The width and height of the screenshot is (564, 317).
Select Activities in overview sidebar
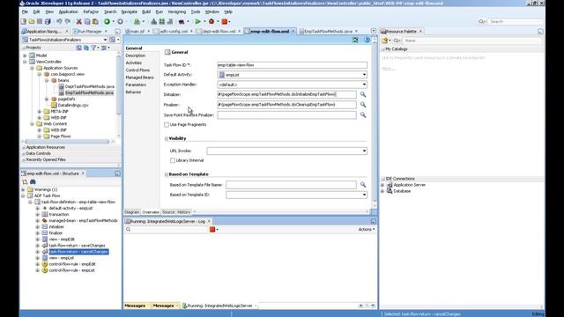[x=133, y=63]
